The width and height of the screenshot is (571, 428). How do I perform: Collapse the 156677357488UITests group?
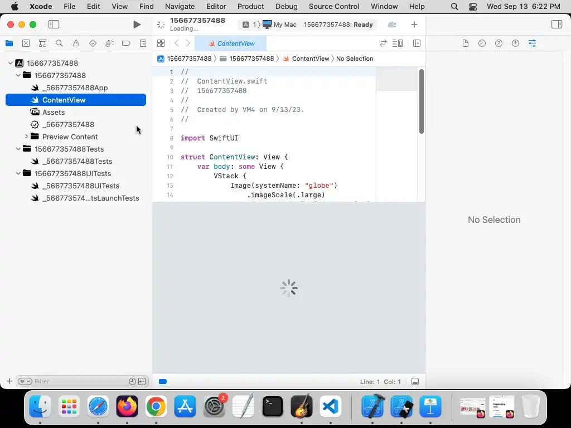click(18, 174)
